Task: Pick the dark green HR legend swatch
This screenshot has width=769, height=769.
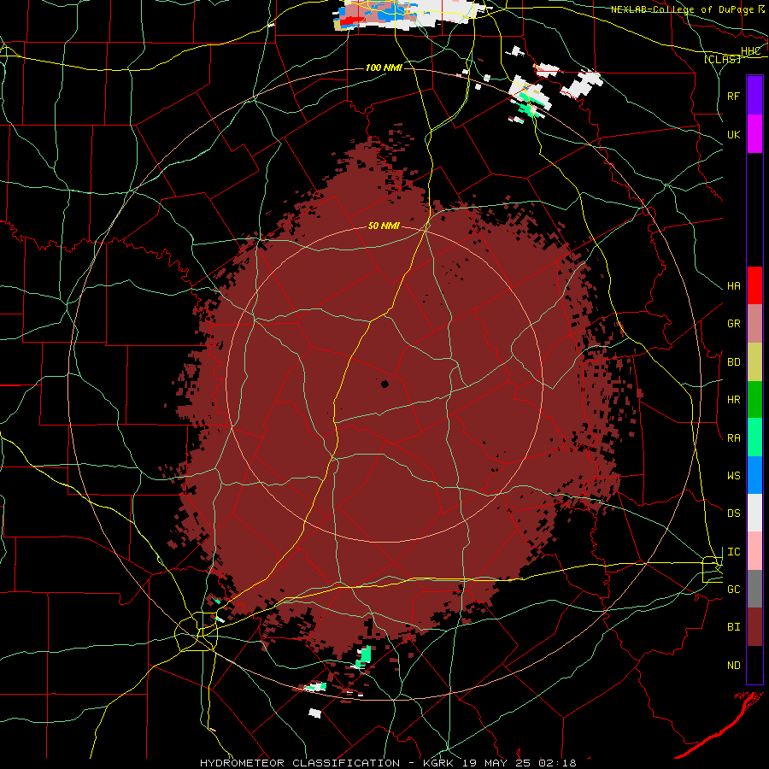Action: [754, 400]
